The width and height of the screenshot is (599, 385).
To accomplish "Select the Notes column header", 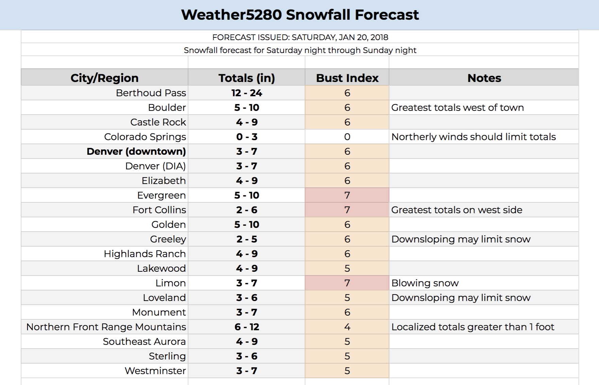I will pos(484,78).
